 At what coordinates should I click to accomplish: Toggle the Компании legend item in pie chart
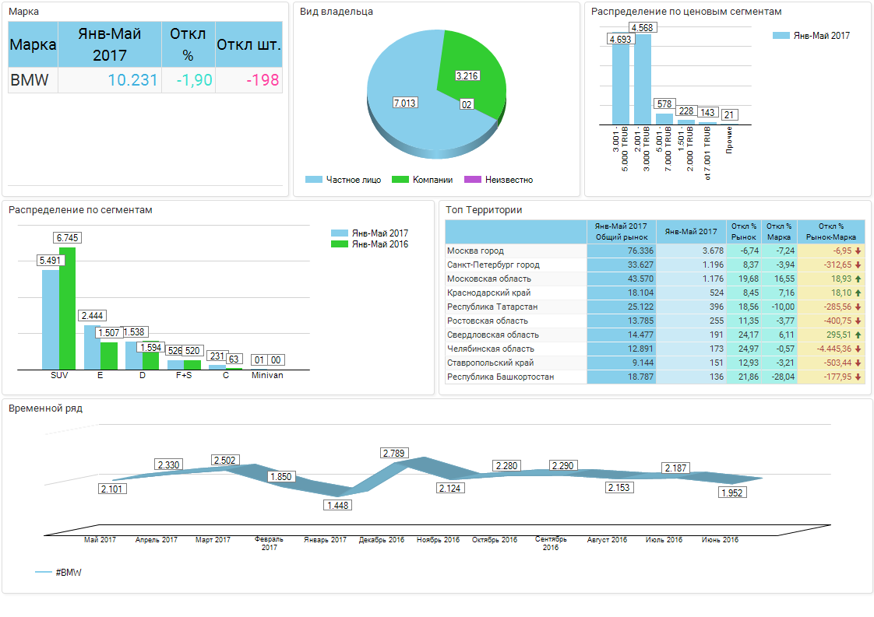[x=421, y=180]
